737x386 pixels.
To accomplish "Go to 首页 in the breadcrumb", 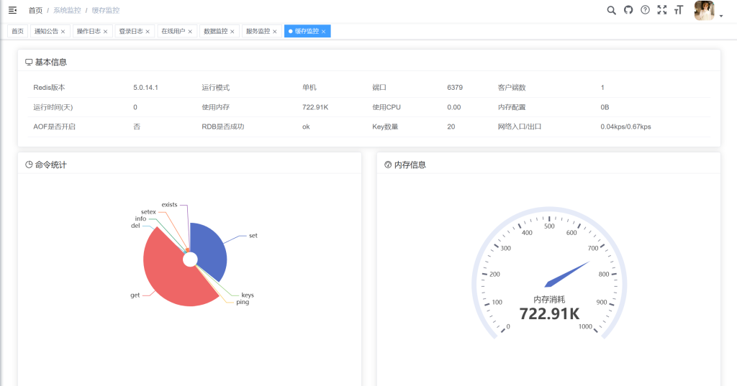I will click(x=35, y=11).
